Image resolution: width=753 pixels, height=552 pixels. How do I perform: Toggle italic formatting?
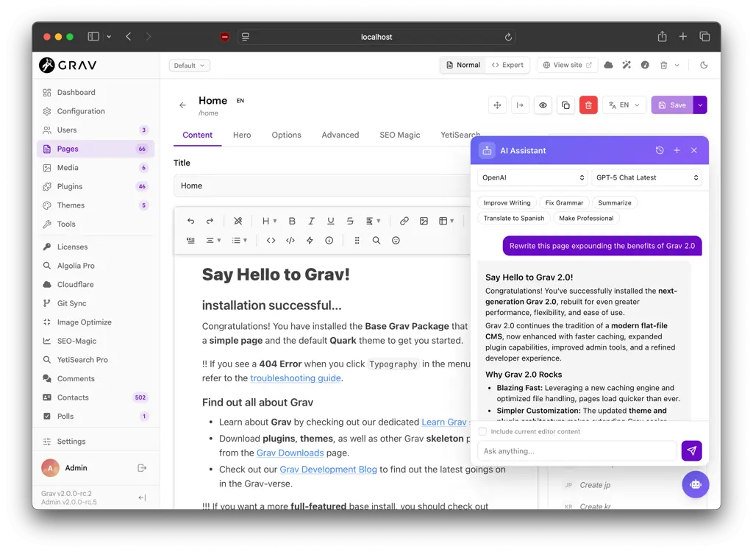(311, 222)
